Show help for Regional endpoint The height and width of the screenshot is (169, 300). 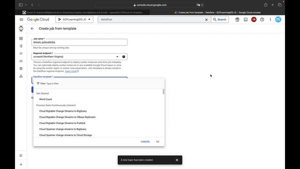pyautogui.click(x=124, y=57)
